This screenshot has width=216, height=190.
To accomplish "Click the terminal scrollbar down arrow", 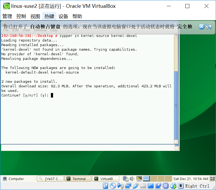I will (x=176, y=141).
